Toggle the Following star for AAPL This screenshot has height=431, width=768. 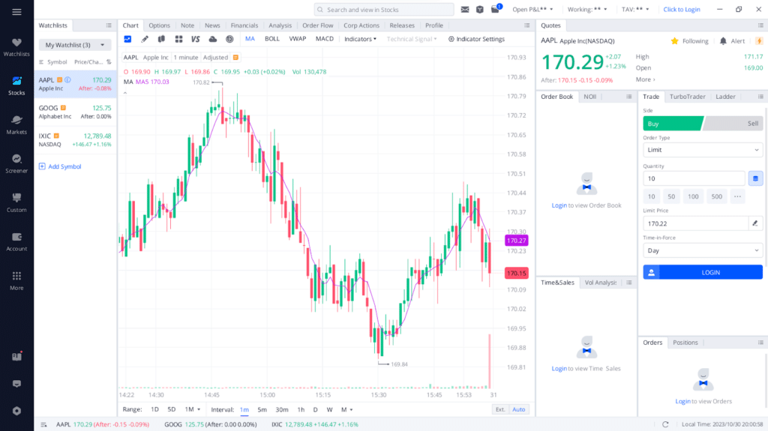tap(675, 41)
